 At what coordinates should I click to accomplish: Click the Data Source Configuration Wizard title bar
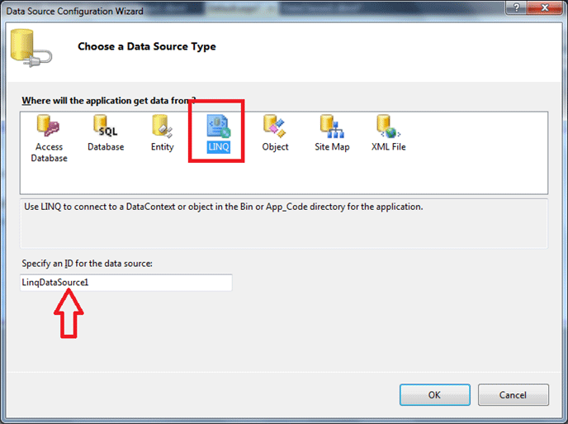click(248, 11)
